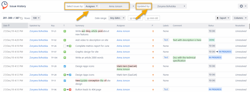This screenshot has width=250, height=92.
Task: Click the priority arrow for TP-92
Action: [x=153, y=40]
